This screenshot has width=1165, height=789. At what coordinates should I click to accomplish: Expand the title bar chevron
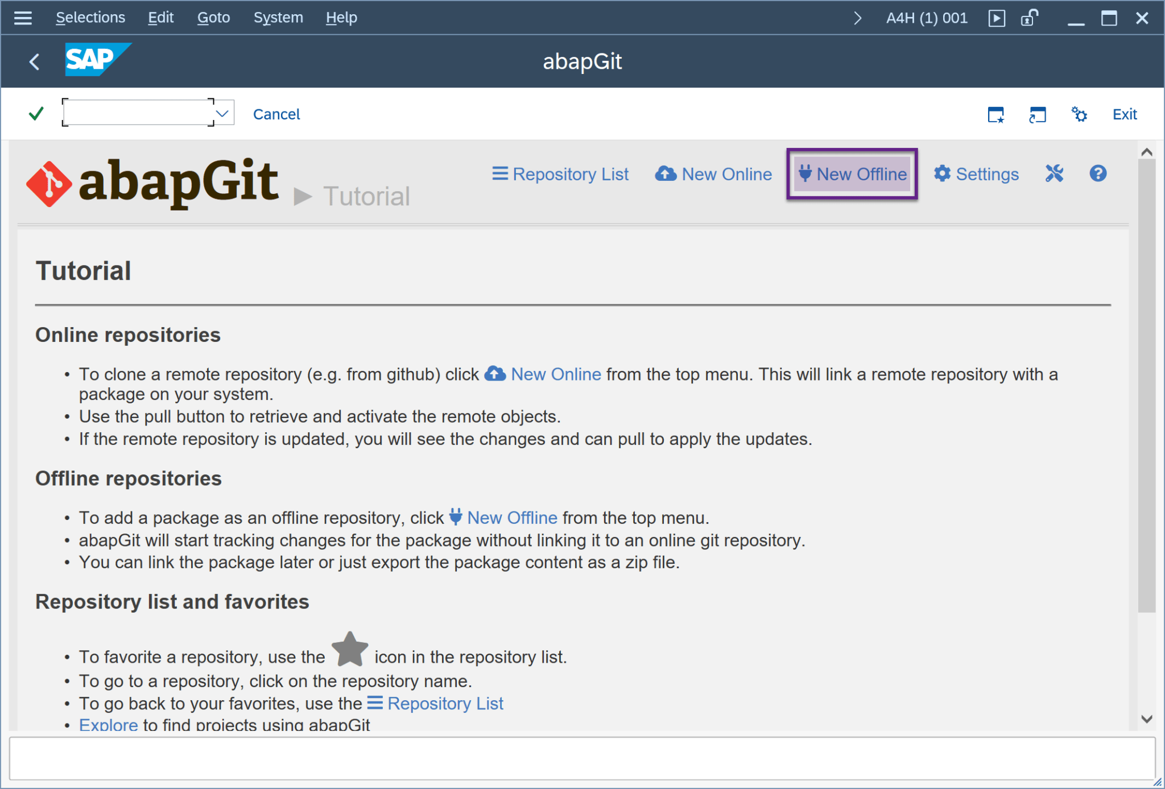(858, 18)
